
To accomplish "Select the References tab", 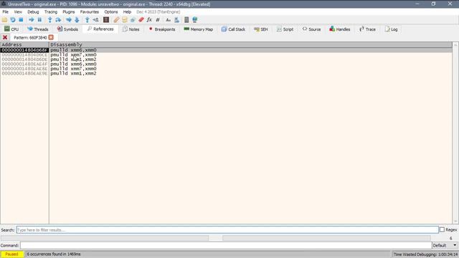I will (x=100, y=29).
